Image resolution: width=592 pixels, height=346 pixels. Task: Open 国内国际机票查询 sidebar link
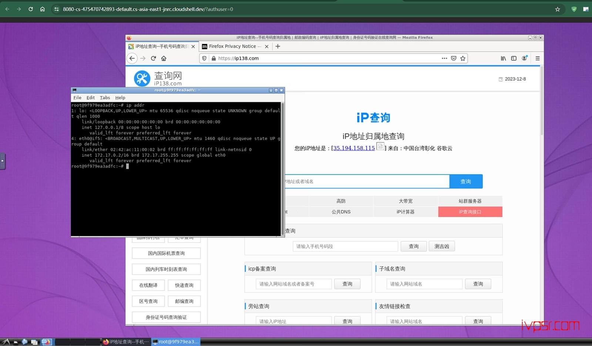tap(166, 253)
